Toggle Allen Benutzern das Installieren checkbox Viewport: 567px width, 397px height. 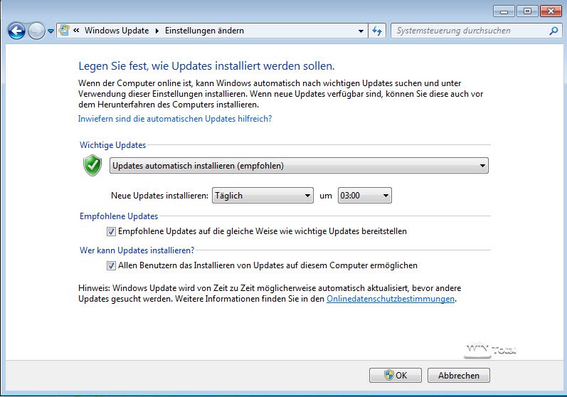(x=111, y=266)
